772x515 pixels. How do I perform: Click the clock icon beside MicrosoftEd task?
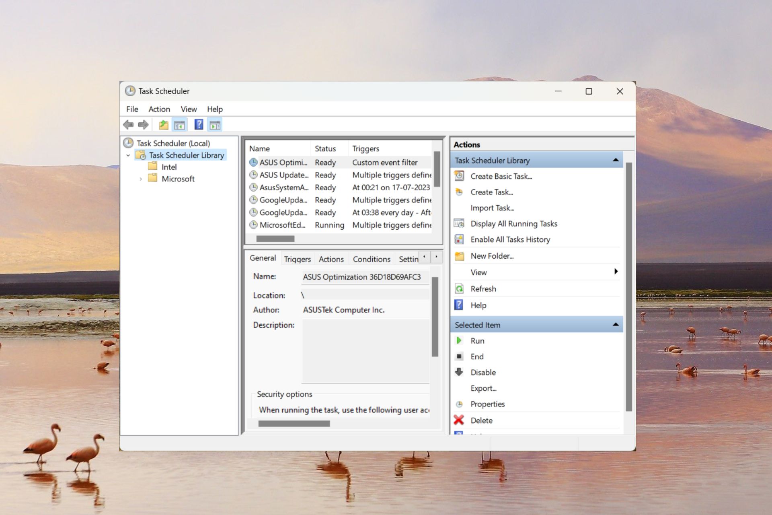coord(253,225)
